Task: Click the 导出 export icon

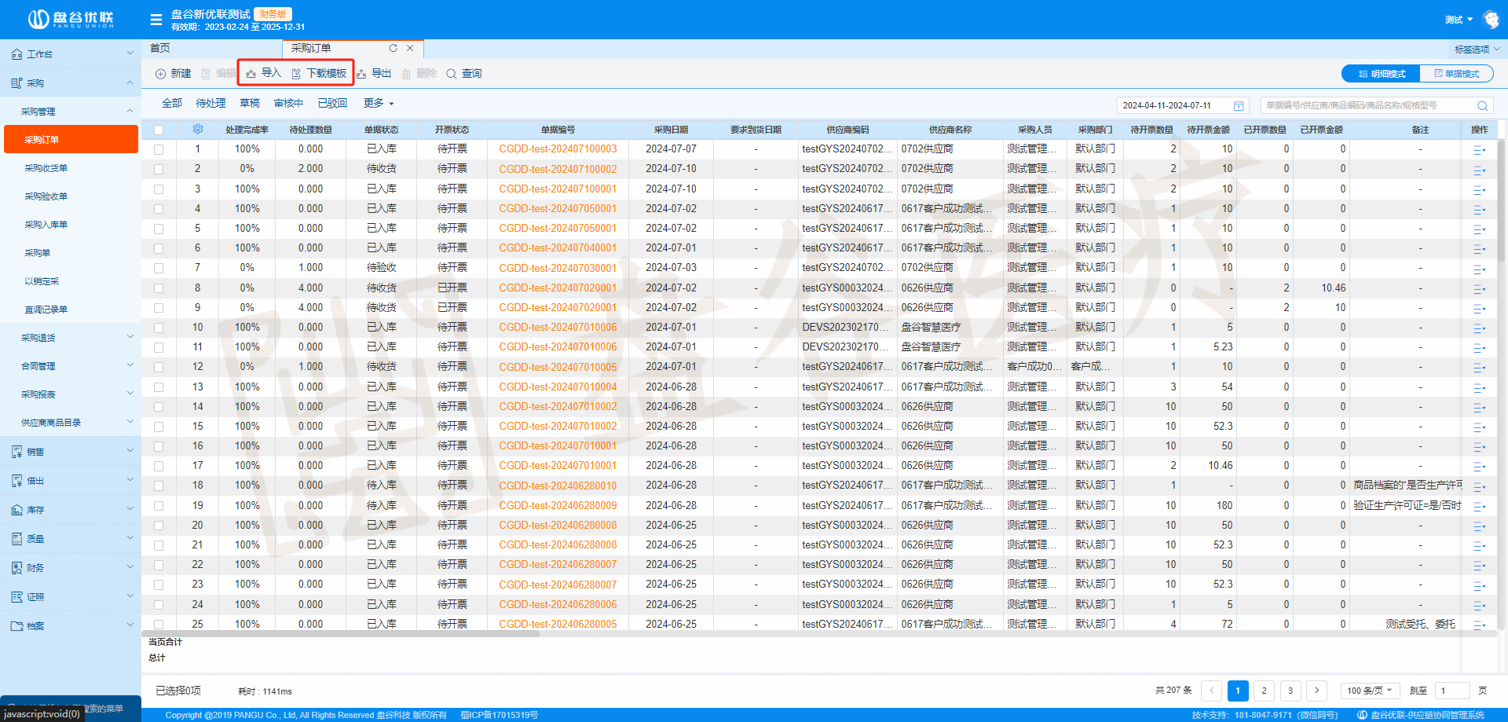Action: 361,74
